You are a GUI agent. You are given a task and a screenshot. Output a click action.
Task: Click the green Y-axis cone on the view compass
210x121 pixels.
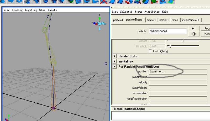(99, 19)
